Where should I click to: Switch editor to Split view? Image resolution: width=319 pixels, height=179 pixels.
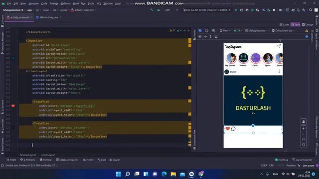click(296, 24)
